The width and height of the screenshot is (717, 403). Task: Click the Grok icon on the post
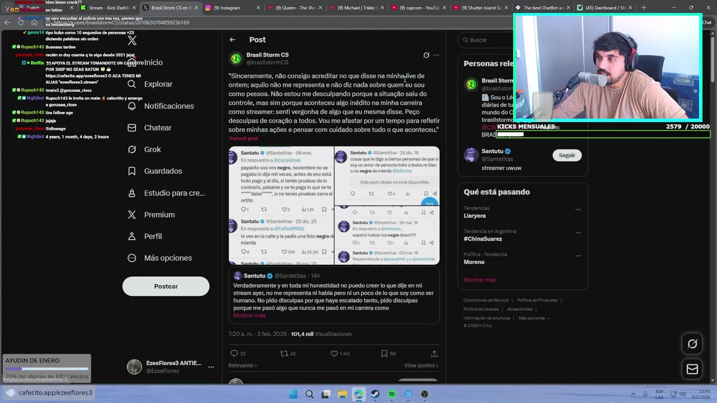(426, 55)
